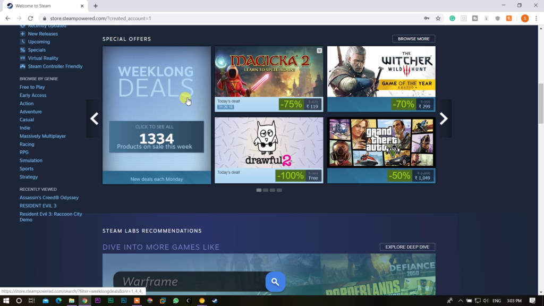This screenshot has height=306, width=544.
Task: Click browser back arrow
Action: coord(7,19)
